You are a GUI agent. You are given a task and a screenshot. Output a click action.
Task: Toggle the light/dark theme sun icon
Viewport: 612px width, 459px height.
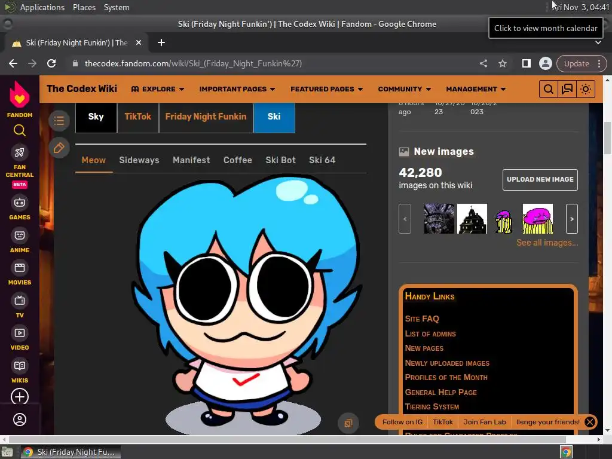click(x=586, y=89)
